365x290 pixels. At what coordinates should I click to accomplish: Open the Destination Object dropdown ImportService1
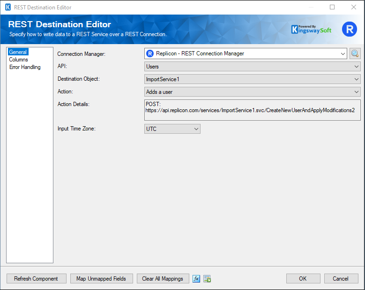253,79
